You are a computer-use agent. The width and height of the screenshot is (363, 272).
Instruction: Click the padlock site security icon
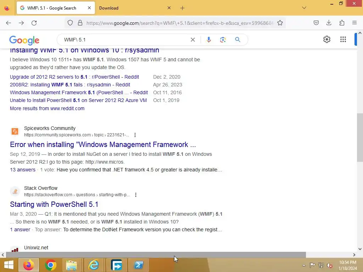(80, 23)
